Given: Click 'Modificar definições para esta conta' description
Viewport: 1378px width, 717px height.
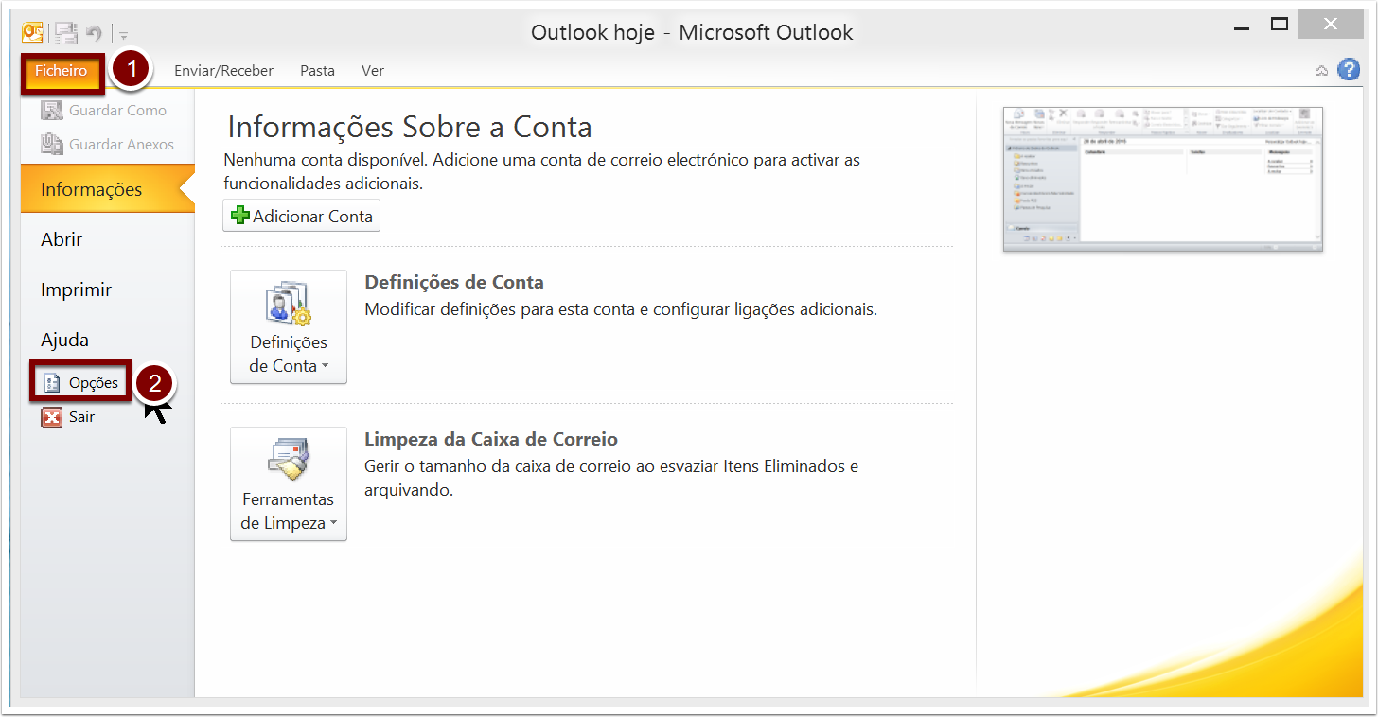Looking at the screenshot, I should [621, 309].
